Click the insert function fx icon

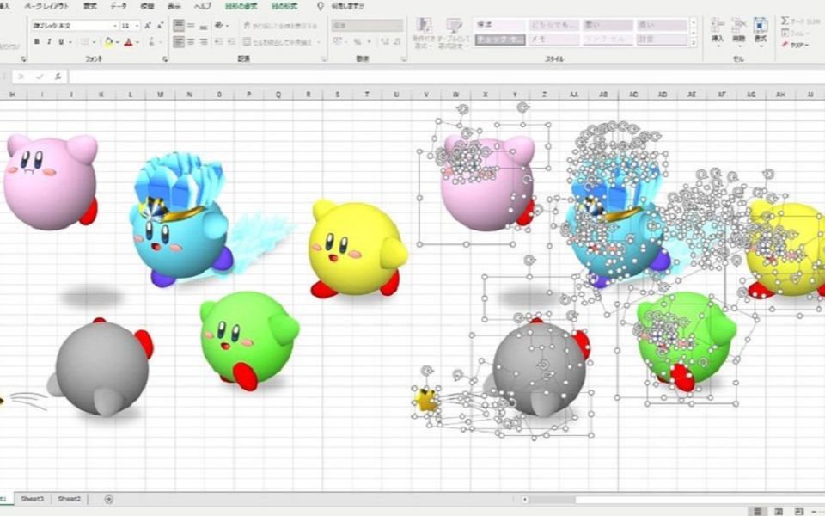[x=57, y=77]
